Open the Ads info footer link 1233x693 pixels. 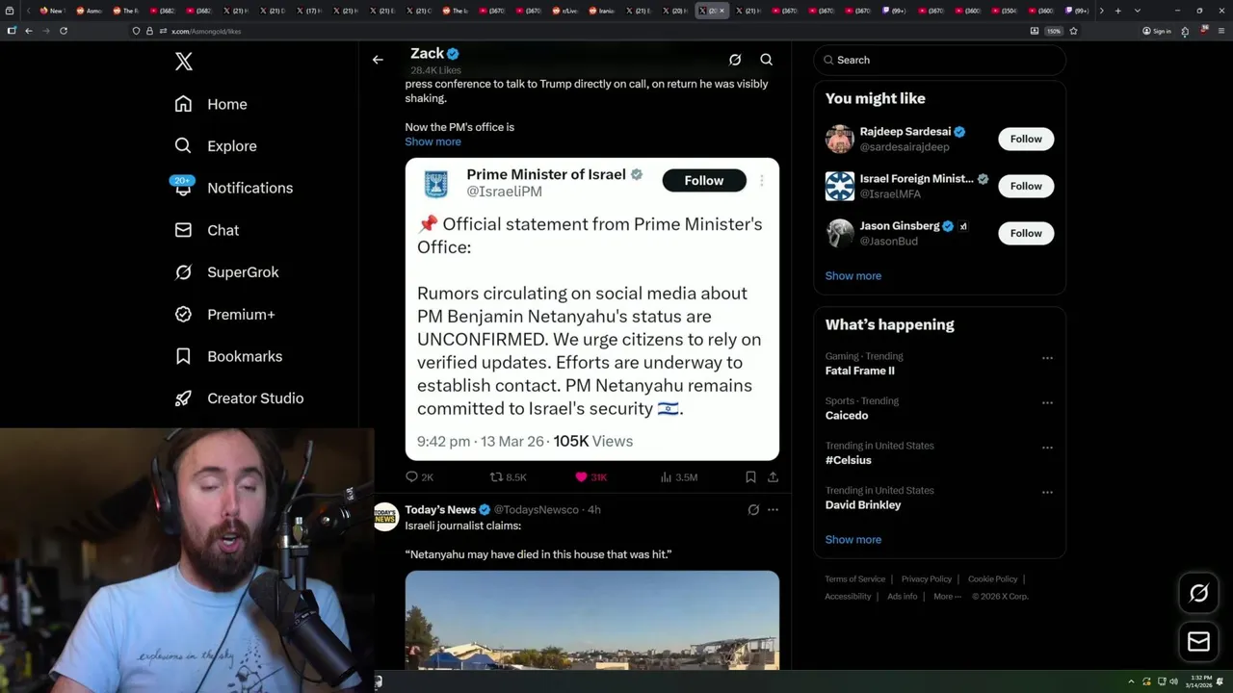(x=903, y=597)
